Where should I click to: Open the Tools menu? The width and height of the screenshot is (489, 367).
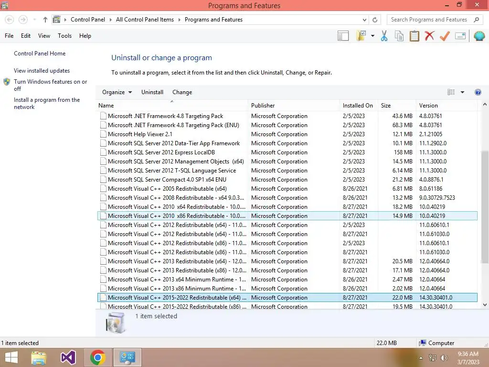(64, 36)
